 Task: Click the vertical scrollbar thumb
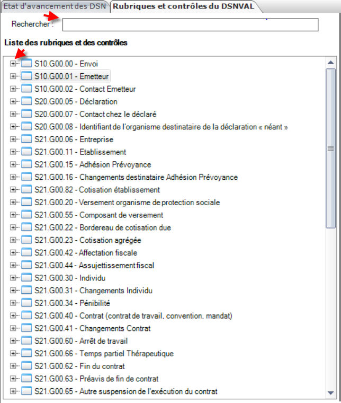pos(331,148)
